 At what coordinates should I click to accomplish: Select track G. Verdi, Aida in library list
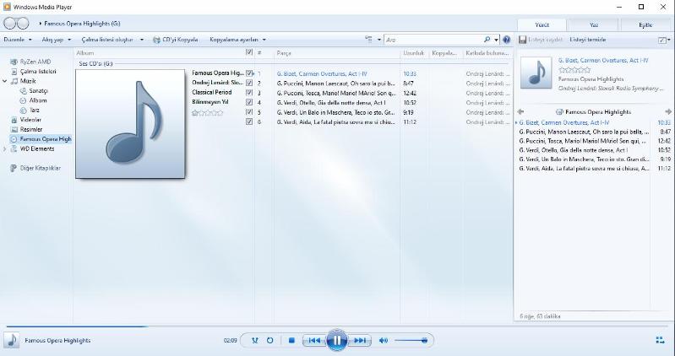point(335,122)
